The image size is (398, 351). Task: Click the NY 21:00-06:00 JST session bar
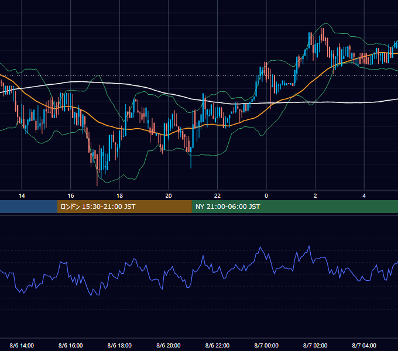[x=294, y=207]
